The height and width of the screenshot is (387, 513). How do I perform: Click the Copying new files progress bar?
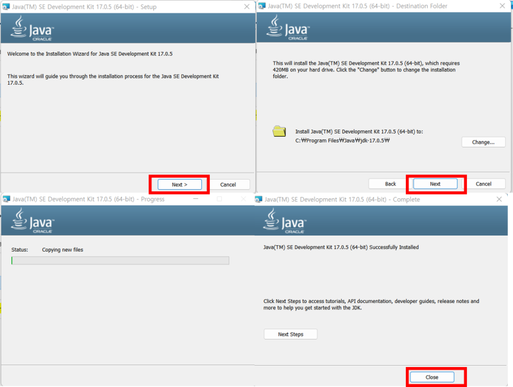click(119, 261)
